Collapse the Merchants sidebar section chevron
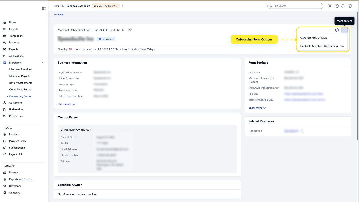 click(43, 63)
